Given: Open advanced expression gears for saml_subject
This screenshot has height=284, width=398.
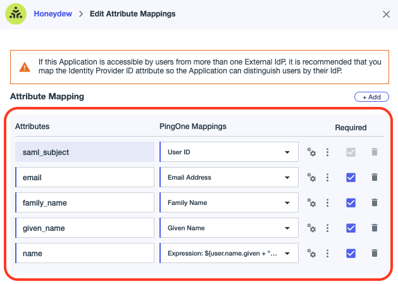Looking at the screenshot, I should coord(311,152).
